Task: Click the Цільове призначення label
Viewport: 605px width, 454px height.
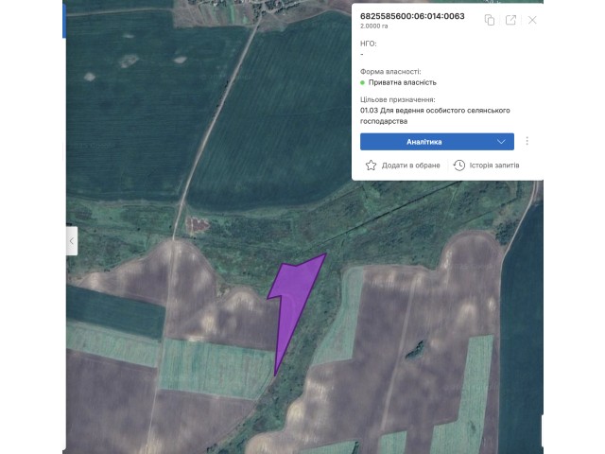Action: (x=397, y=99)
